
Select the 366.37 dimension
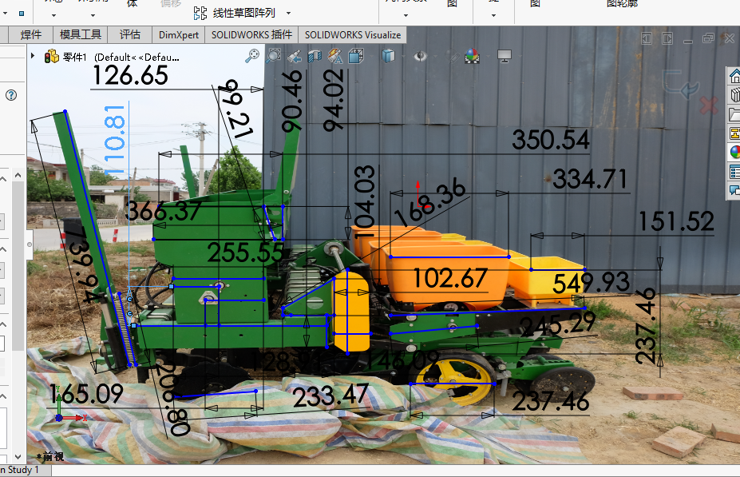(x=164, y=211)
